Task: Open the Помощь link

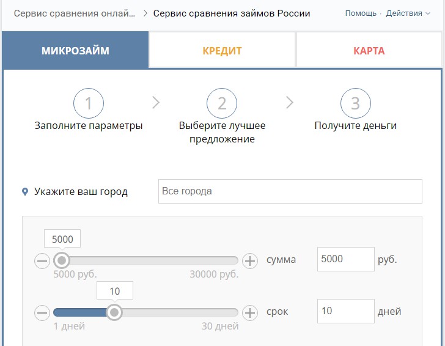Action: click(x=360, y=13)
